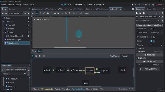Adjust the Xfade Time value slider

(157, 28)
